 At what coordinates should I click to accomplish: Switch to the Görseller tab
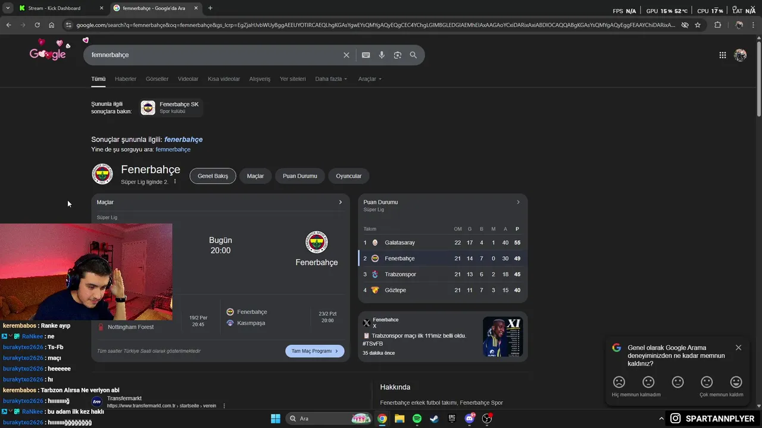[x=157, y=78]
